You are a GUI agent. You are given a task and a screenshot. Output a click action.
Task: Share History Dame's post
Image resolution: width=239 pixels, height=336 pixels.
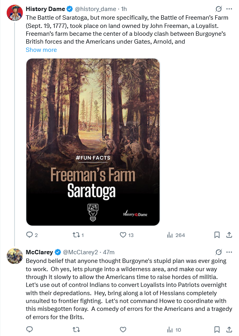click(x=229, y=235)
